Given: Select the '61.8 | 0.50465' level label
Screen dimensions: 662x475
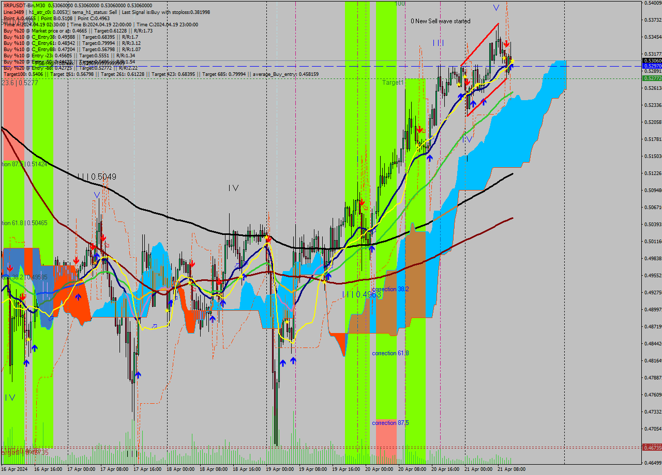Looking at the screenshot, I should 24,223.
